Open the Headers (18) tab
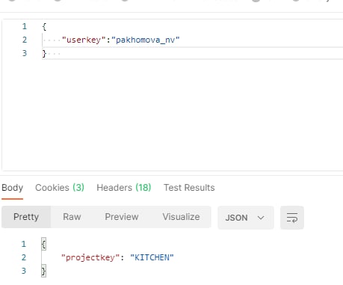This screenshot has height=285, width=343. point(124,188)
